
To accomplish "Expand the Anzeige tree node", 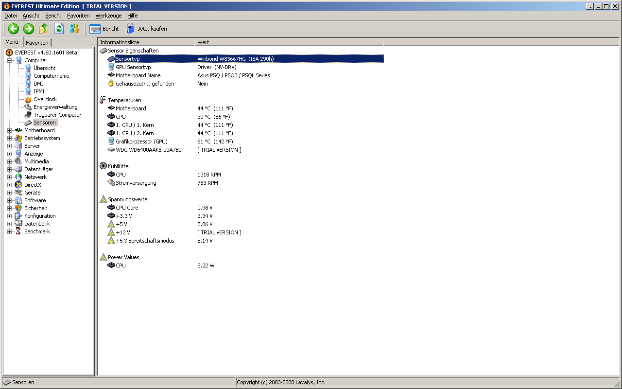I will [9, 154].
